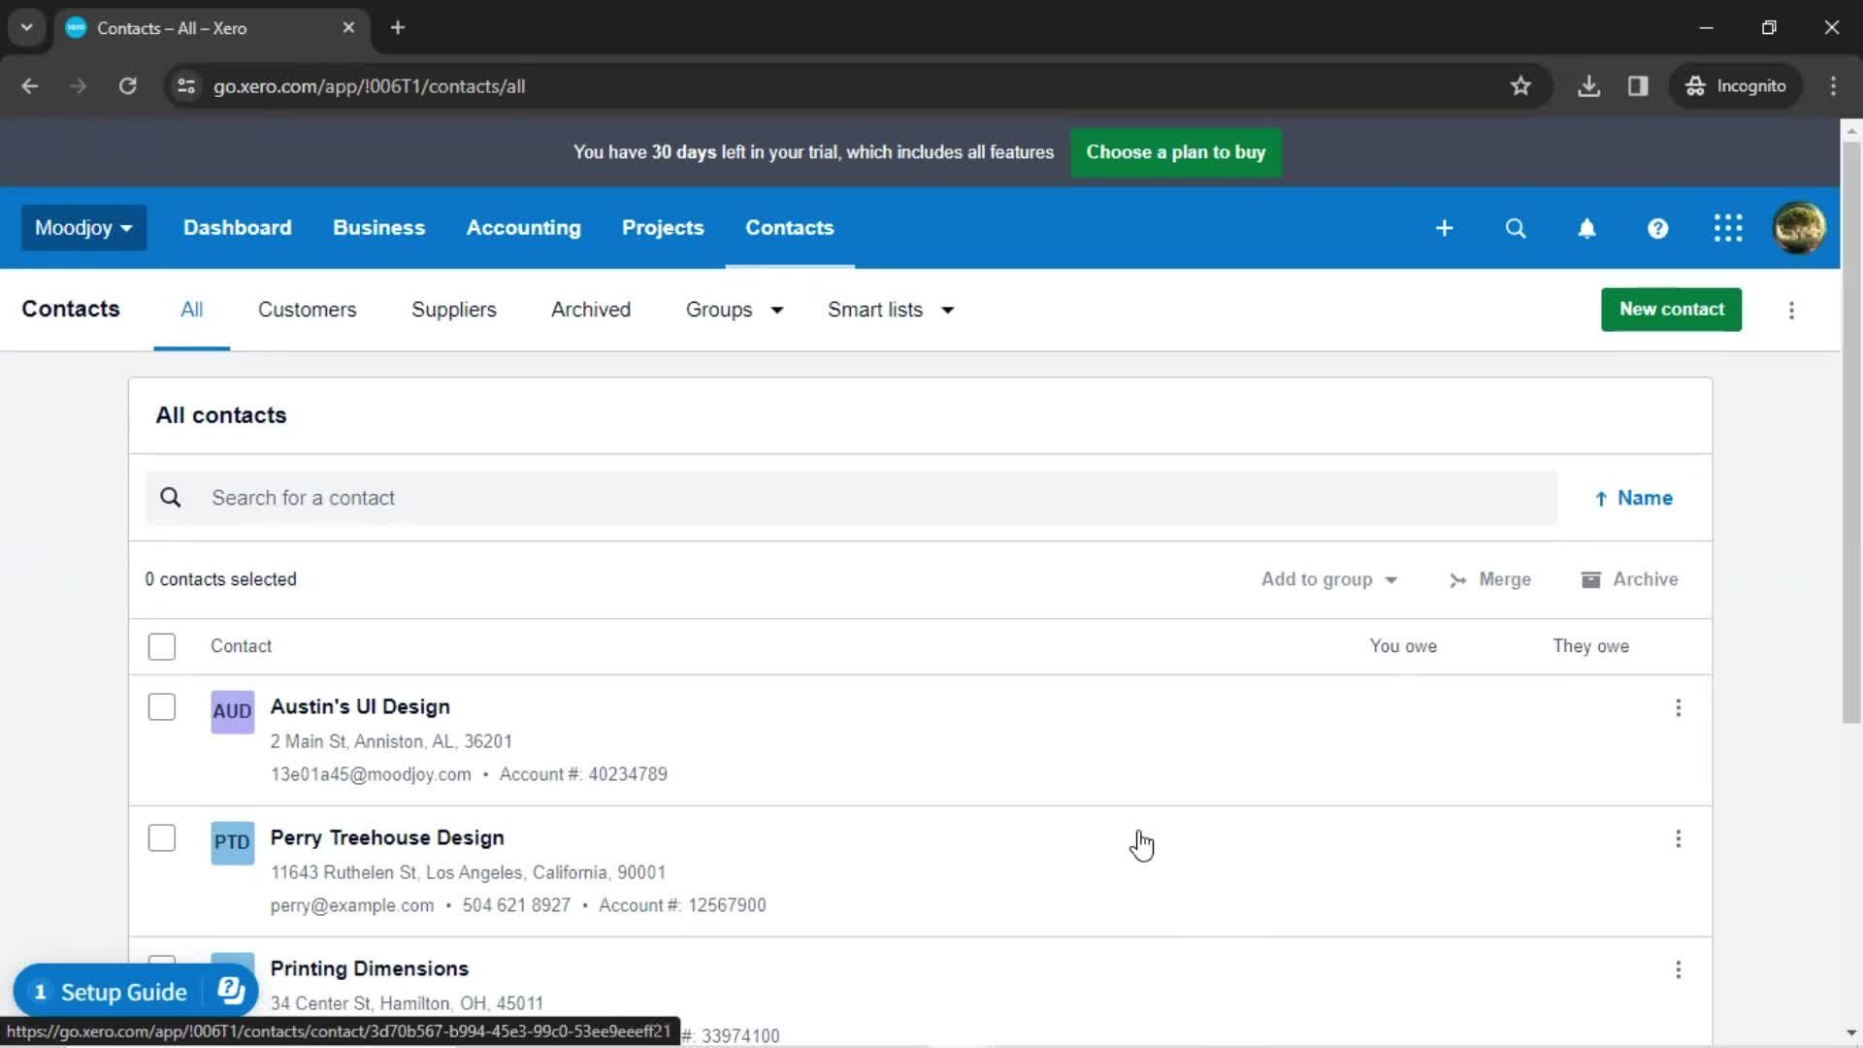This screenshot has height=1048, width=1863.
Task: Click the perry@example.com email text
Action: [352, 905]
